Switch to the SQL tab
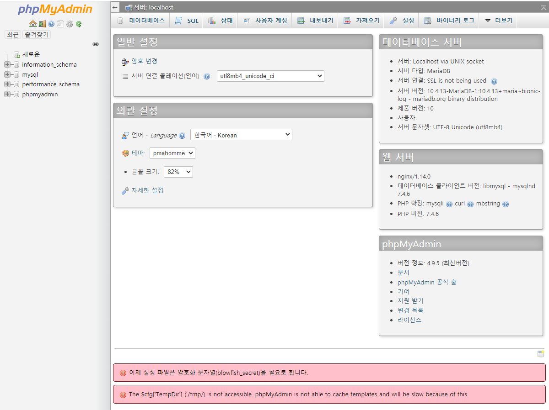Image resolution: width=549 pixels, height=410 pixels. tap(187, 21)
